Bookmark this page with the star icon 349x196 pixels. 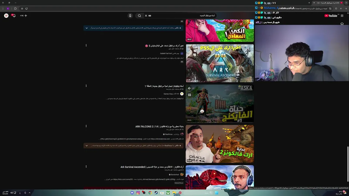click(22, 8)
